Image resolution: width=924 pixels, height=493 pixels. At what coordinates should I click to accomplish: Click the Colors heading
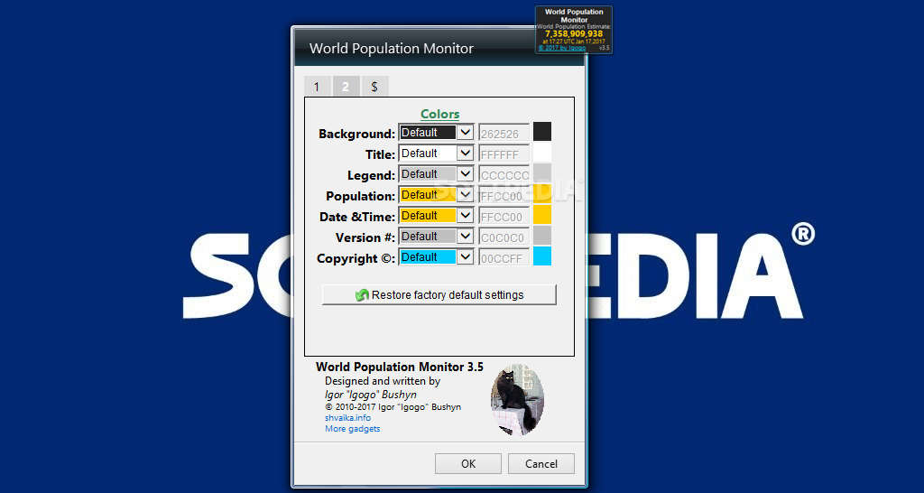(439, 115)
